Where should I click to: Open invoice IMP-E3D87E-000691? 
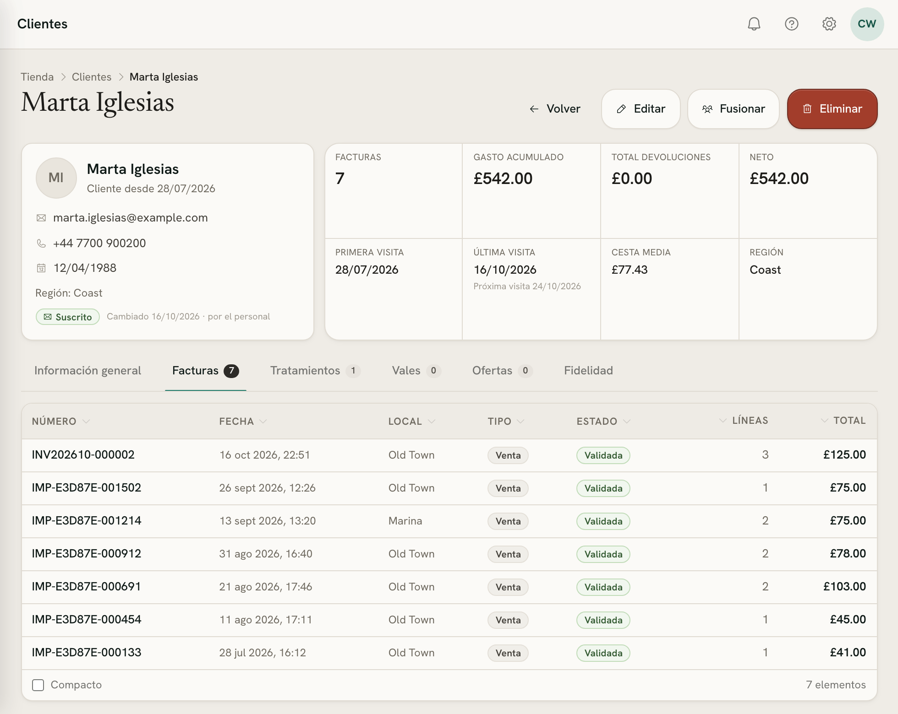(87, 587)
